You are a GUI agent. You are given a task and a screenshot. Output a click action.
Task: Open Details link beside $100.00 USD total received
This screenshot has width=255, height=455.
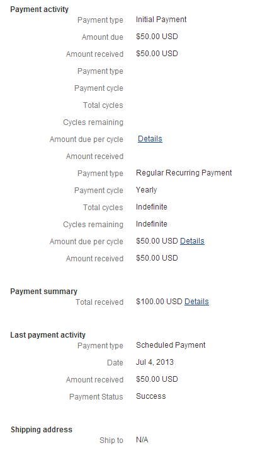[196, 302]
